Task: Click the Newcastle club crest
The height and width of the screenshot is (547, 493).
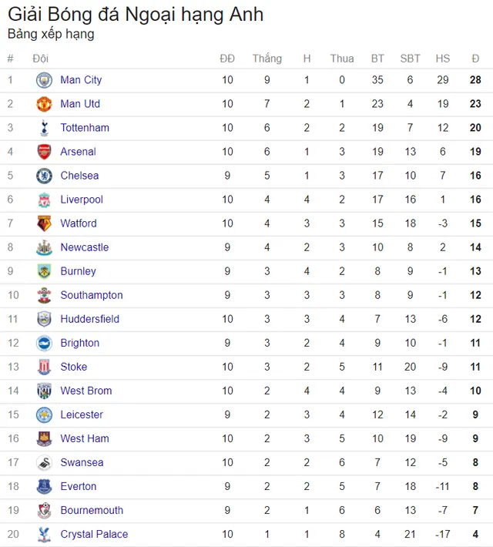Action: [x=45, y=247]
